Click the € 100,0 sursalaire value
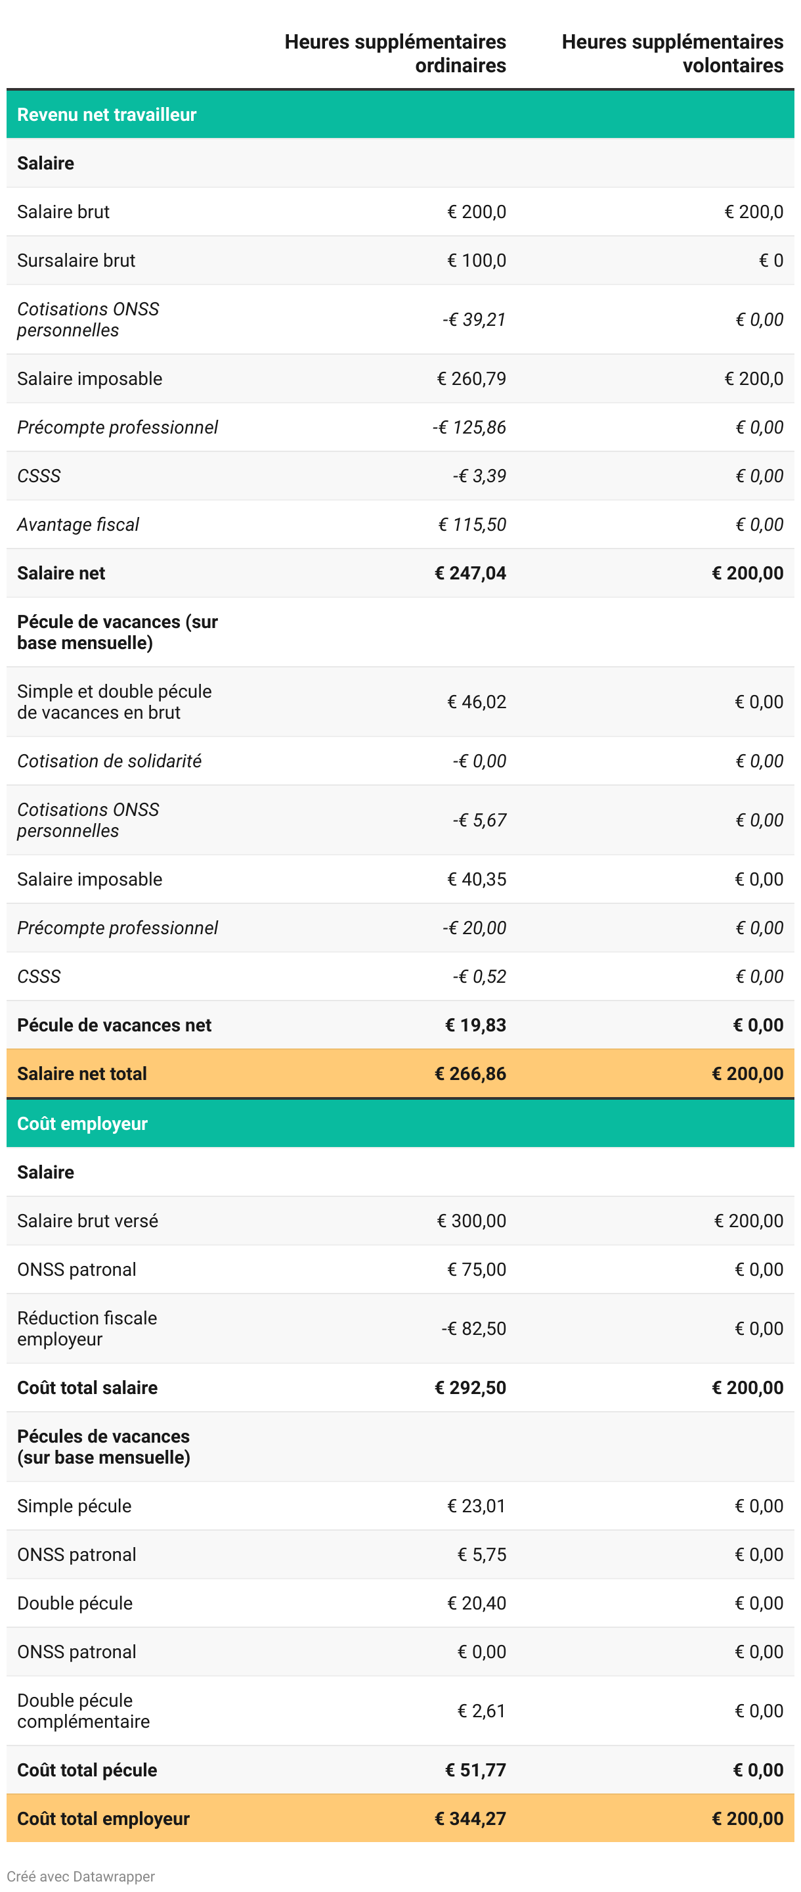 click(477, 260)
